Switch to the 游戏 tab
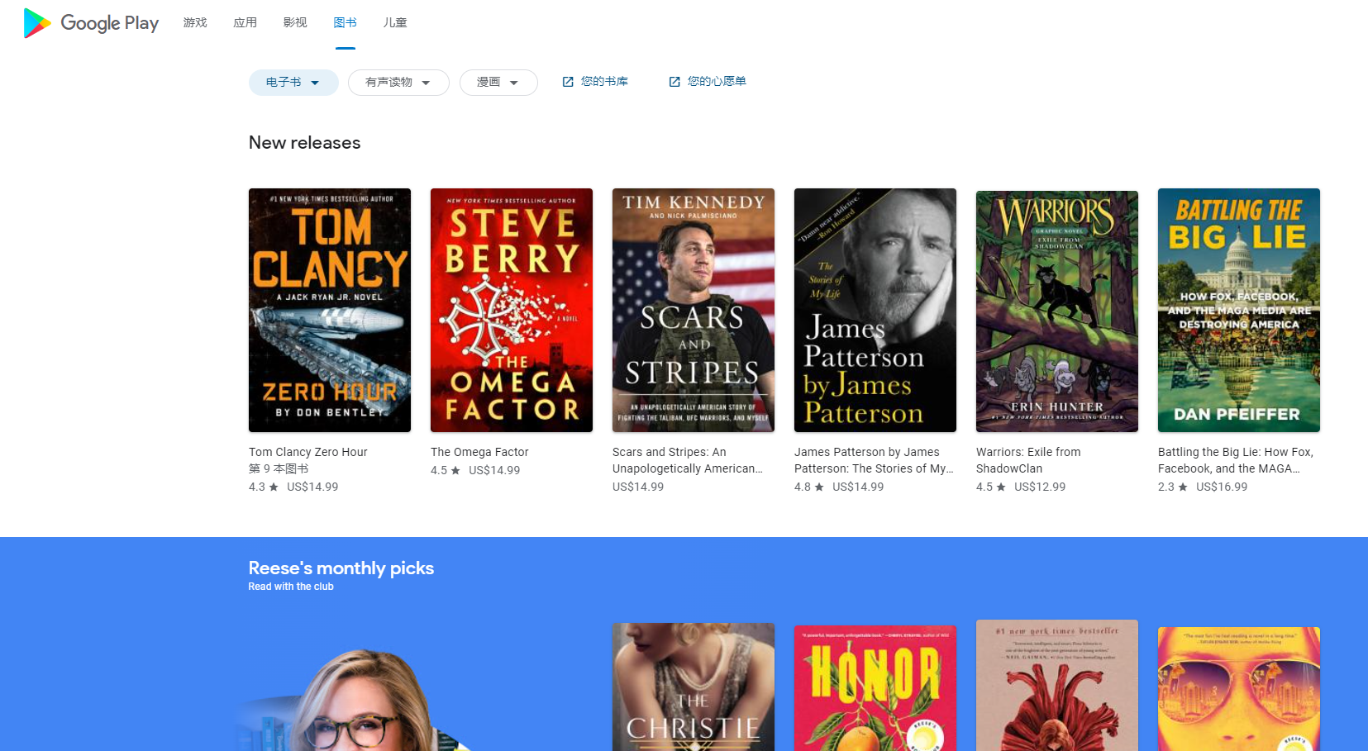Image resolution: width=1368 pixels, height=751 pixels. coord(195,23)
